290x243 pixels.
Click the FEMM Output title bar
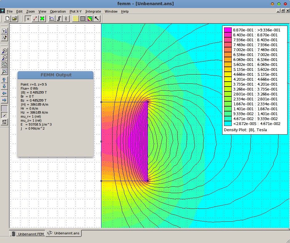(x=55, y=75)
